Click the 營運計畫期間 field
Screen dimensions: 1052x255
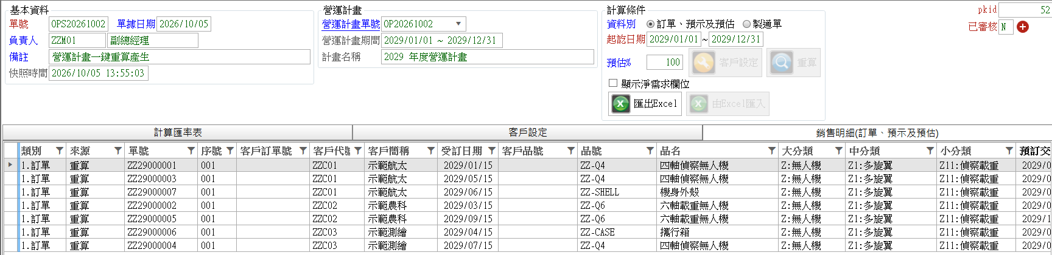tap(442, 41)
